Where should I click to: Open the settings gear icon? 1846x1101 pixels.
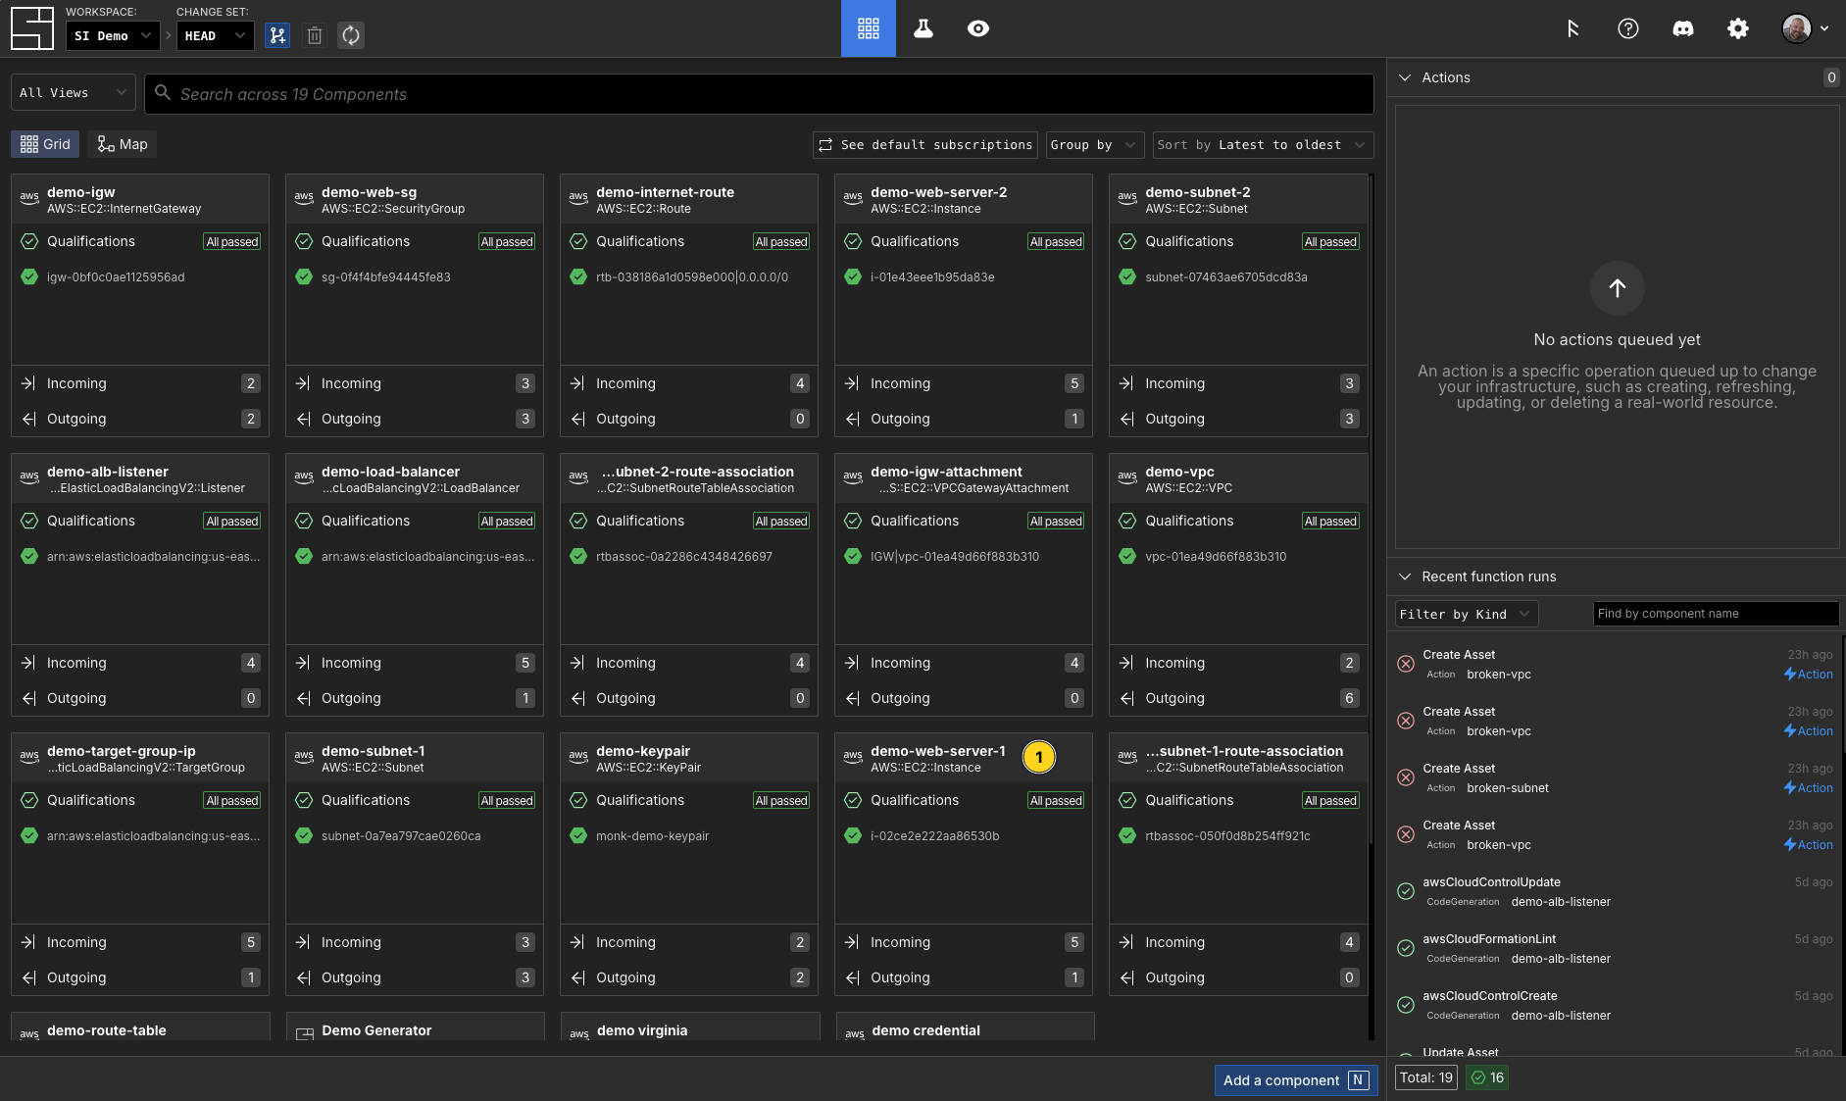(1737, 28)
